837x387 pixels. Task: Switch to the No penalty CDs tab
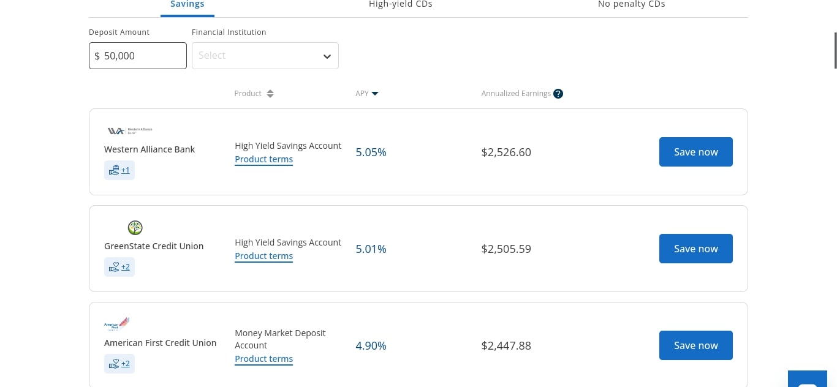point(631,5)
